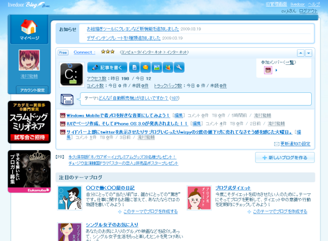Open comments speech bubble icon

pyautogui.click(x=145, y=67)
